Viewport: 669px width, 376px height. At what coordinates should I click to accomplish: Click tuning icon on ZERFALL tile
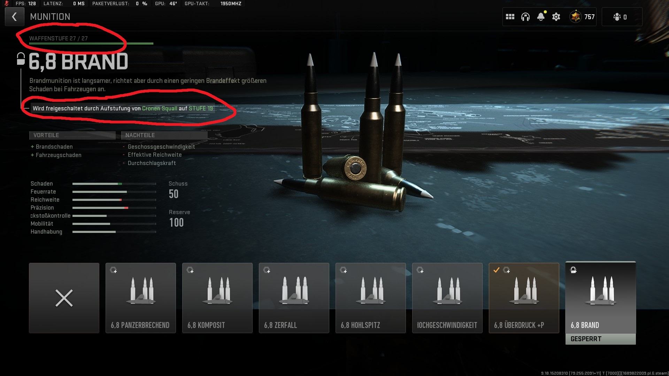267,270
